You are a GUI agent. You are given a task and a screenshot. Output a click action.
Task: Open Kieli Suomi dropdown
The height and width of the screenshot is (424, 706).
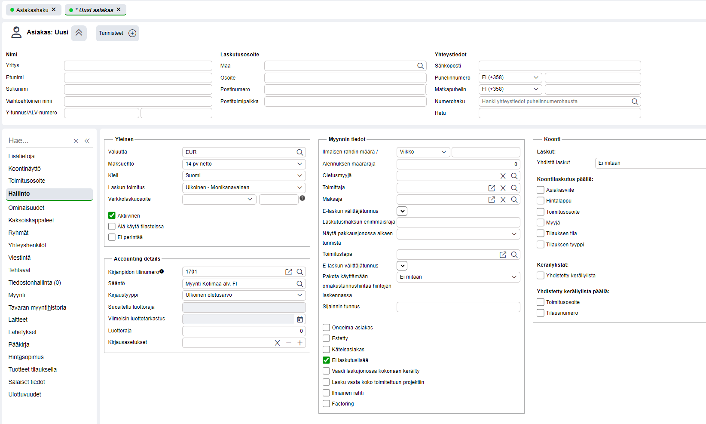tap(244, 175)
